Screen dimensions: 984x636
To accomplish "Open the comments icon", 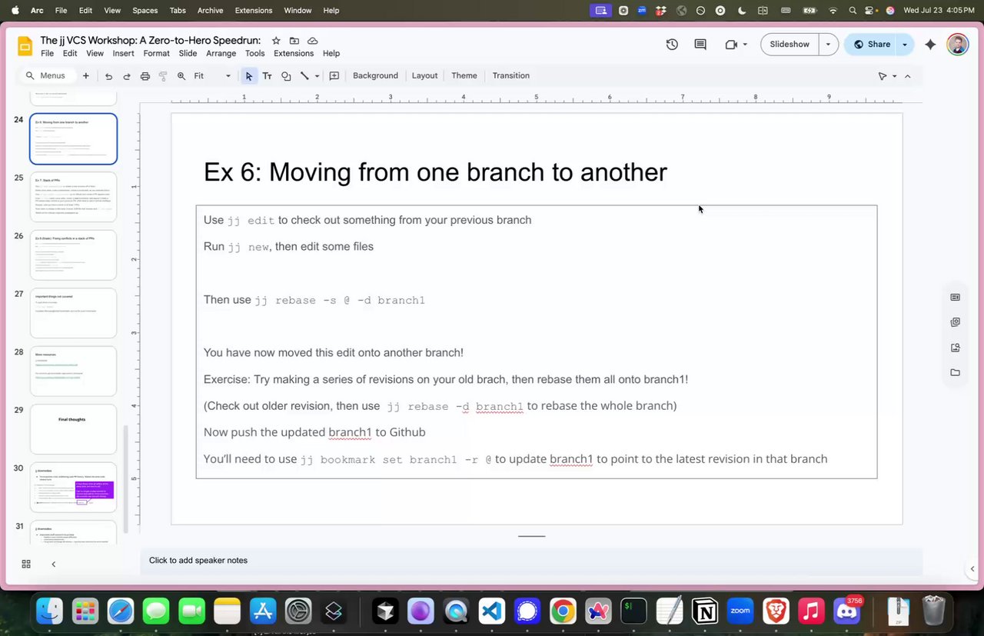I will pyautogui.click(x=700, y=45).
